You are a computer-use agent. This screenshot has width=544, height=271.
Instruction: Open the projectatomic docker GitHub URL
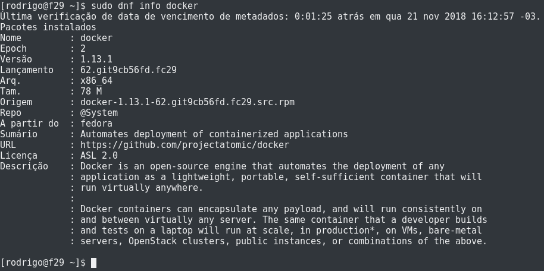pos(185,145)
